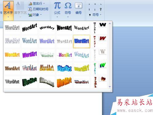Screen dimensions: 153x115
Task: Choose the rainbow purple-yellow-green WordArt style
Action: coord(64,55)
